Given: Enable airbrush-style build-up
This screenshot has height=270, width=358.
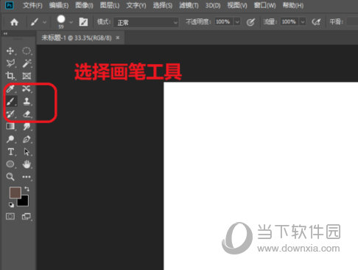Looking at the screenshot, I should pyautogui.click(x=316, y=22).
